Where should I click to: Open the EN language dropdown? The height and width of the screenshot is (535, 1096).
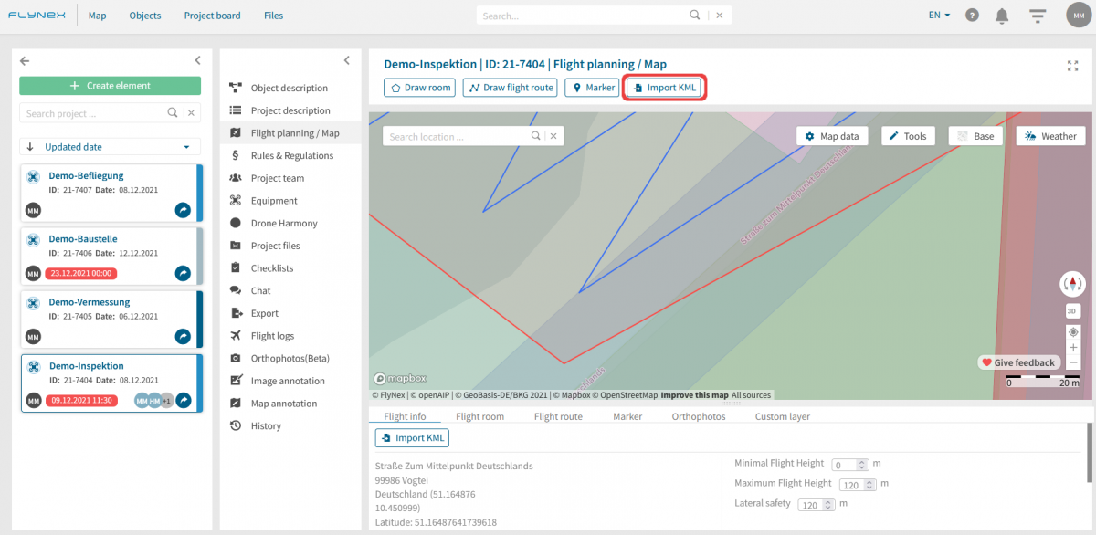click(939, 16)
